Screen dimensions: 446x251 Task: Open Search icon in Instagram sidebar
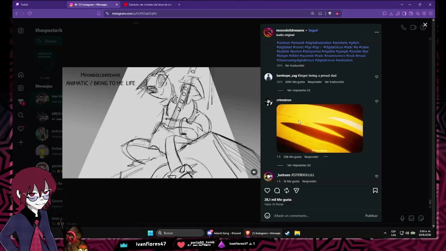21,115
